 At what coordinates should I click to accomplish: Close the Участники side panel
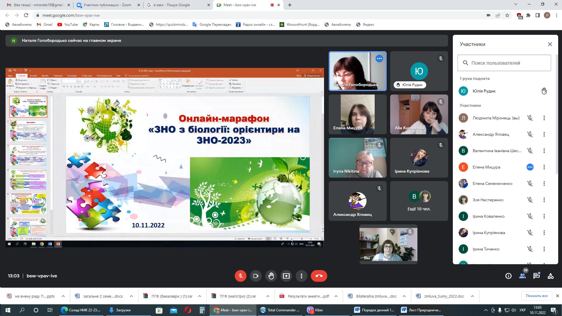click(550, 44)
